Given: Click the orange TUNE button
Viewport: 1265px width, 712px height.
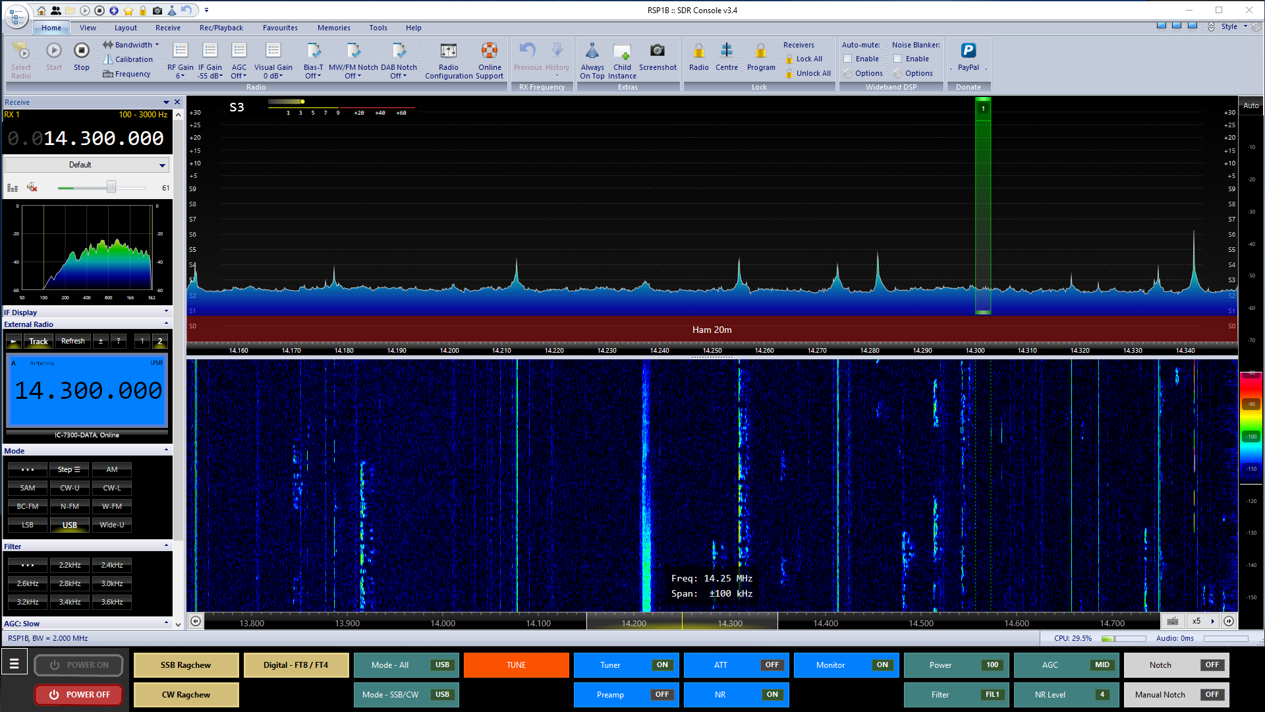Looking at the screenshot, I should 516,665.
